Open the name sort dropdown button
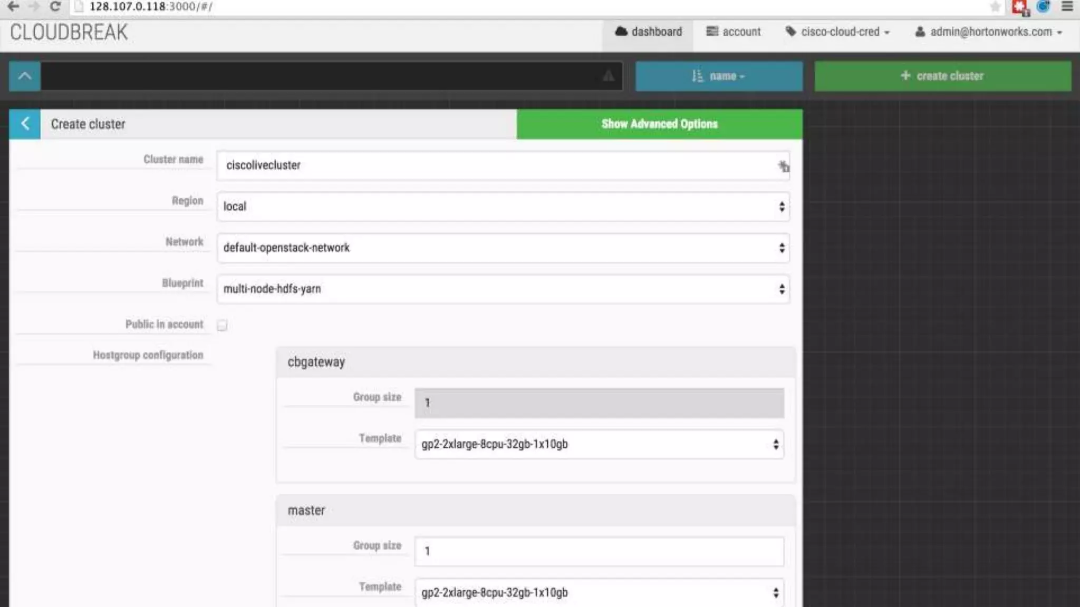1080x607 pixels. (x=718, y=76)
